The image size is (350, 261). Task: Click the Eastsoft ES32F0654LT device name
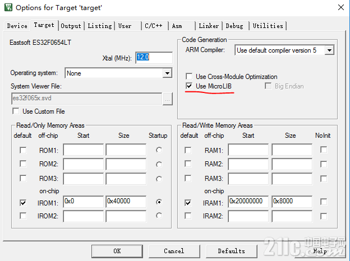pyautogui.click(x=40, y=43)
